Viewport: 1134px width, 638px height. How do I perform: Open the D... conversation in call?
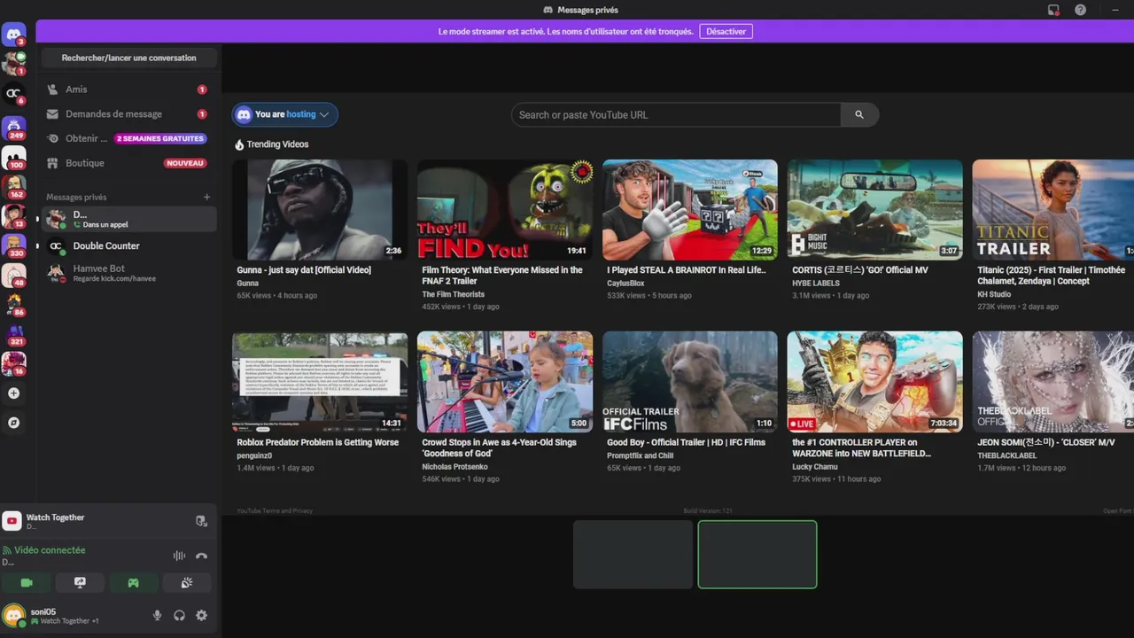pyautogui.click(x=128, y=219)
